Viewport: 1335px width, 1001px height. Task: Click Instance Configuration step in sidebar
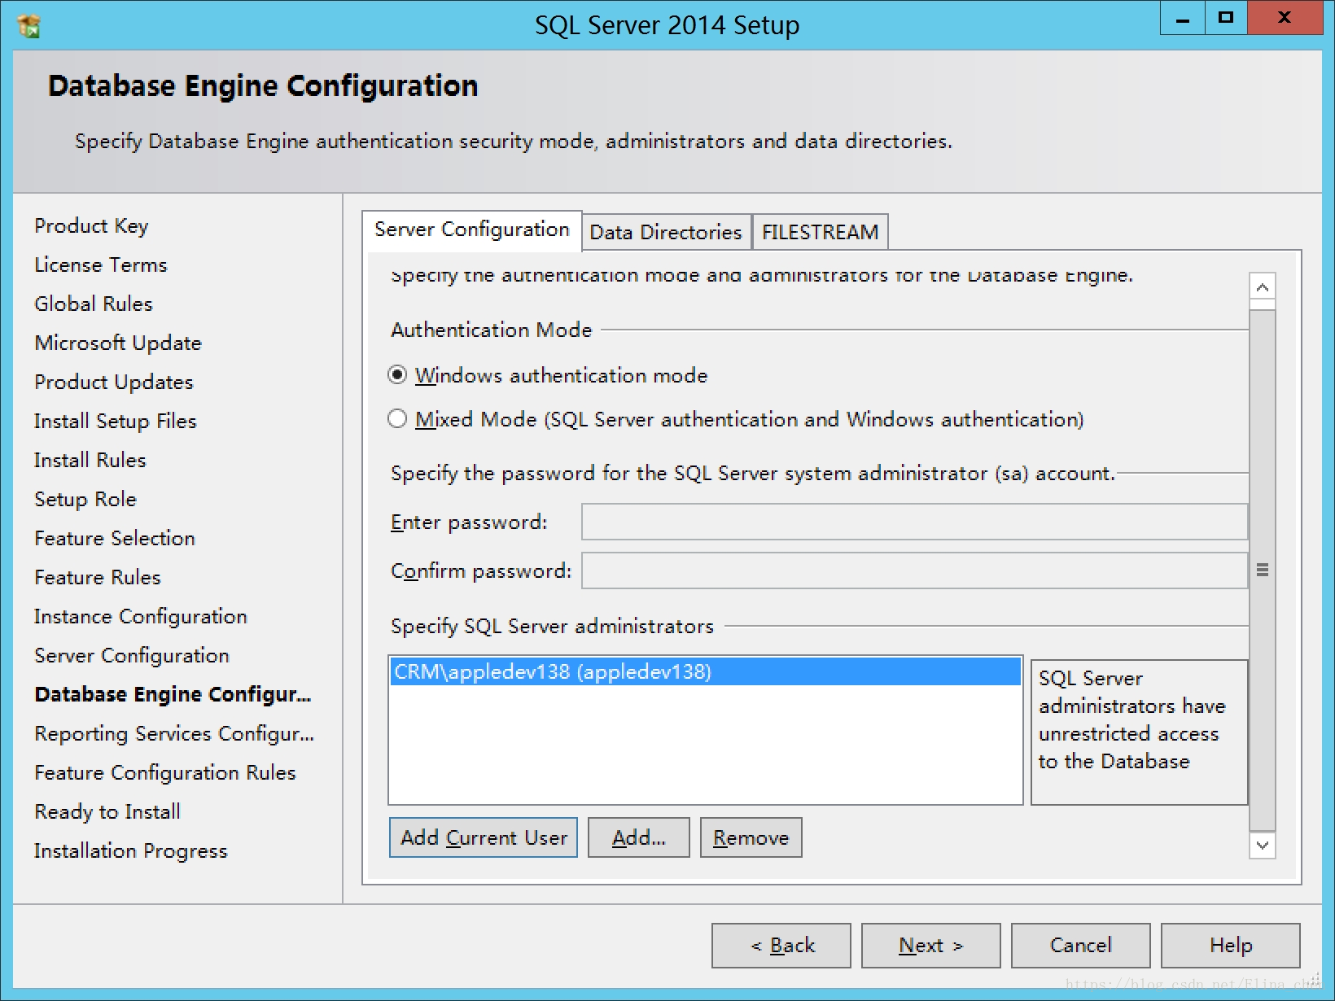click(141, 617)
